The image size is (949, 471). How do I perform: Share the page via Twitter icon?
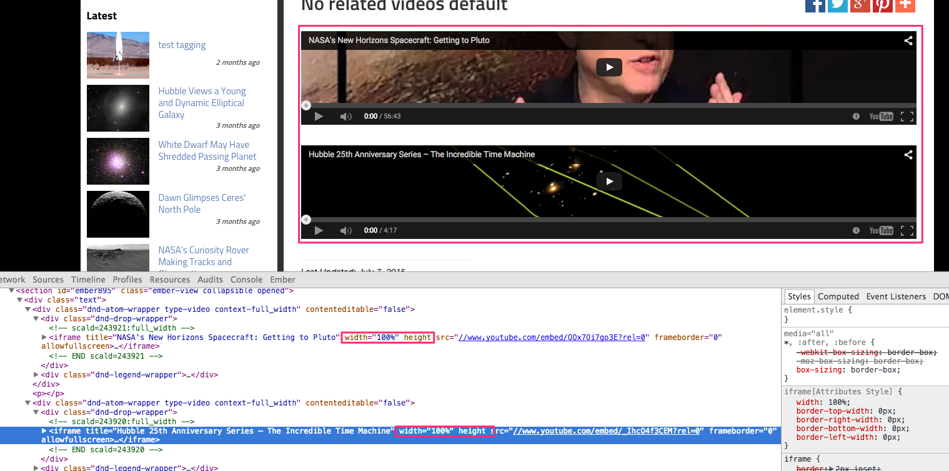[837, 5]
